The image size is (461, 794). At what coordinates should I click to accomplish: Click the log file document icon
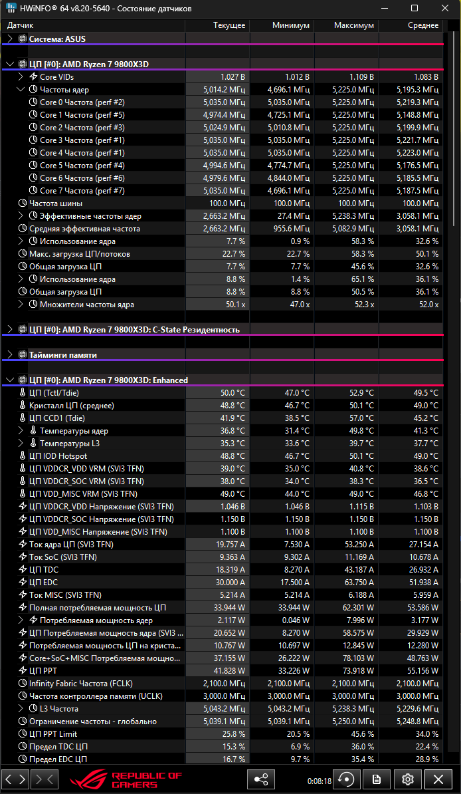tap(377, 779)
